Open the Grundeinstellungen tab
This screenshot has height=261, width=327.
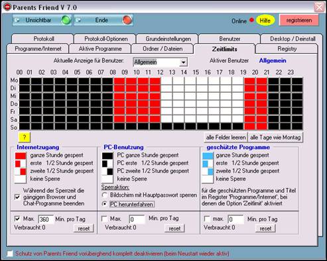click(168, 39)
